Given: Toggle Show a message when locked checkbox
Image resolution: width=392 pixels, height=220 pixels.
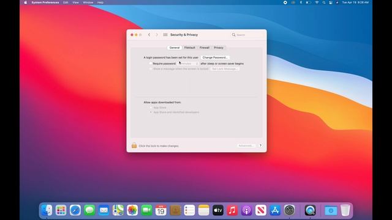Looking at the screenshot, I should pos(151,69).
